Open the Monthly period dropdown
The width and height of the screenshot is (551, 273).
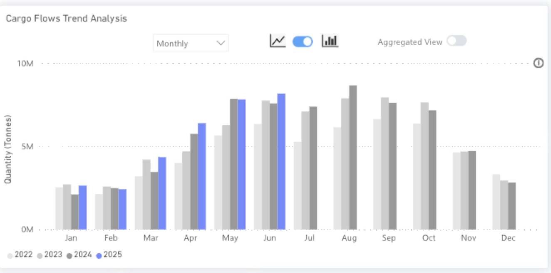[x=191, y=43]
